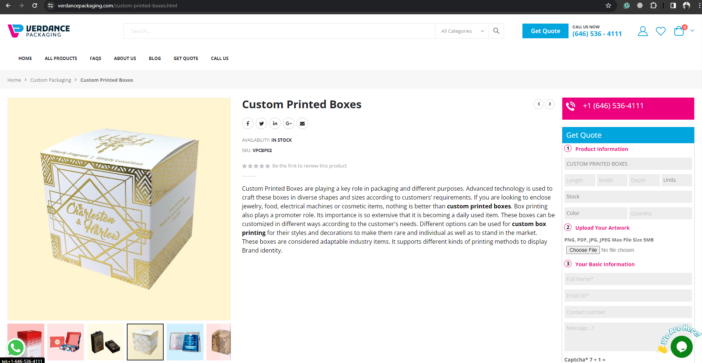Open Custom Packaging breadcrumb link
702x363 pixels.
[51, 80]
